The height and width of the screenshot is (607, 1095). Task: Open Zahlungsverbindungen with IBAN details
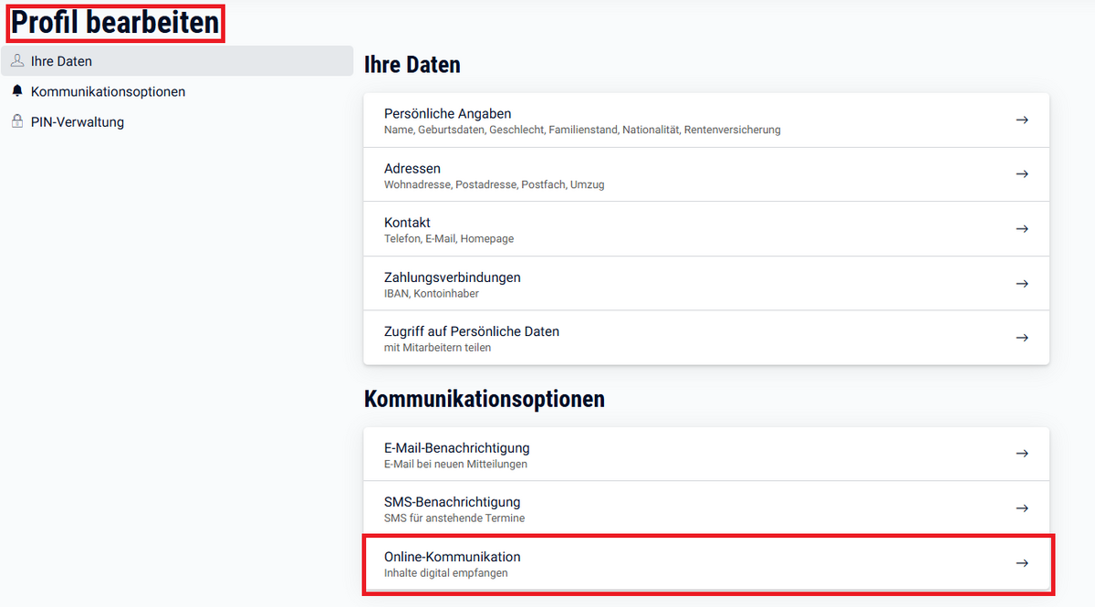[x=452, y=277]
